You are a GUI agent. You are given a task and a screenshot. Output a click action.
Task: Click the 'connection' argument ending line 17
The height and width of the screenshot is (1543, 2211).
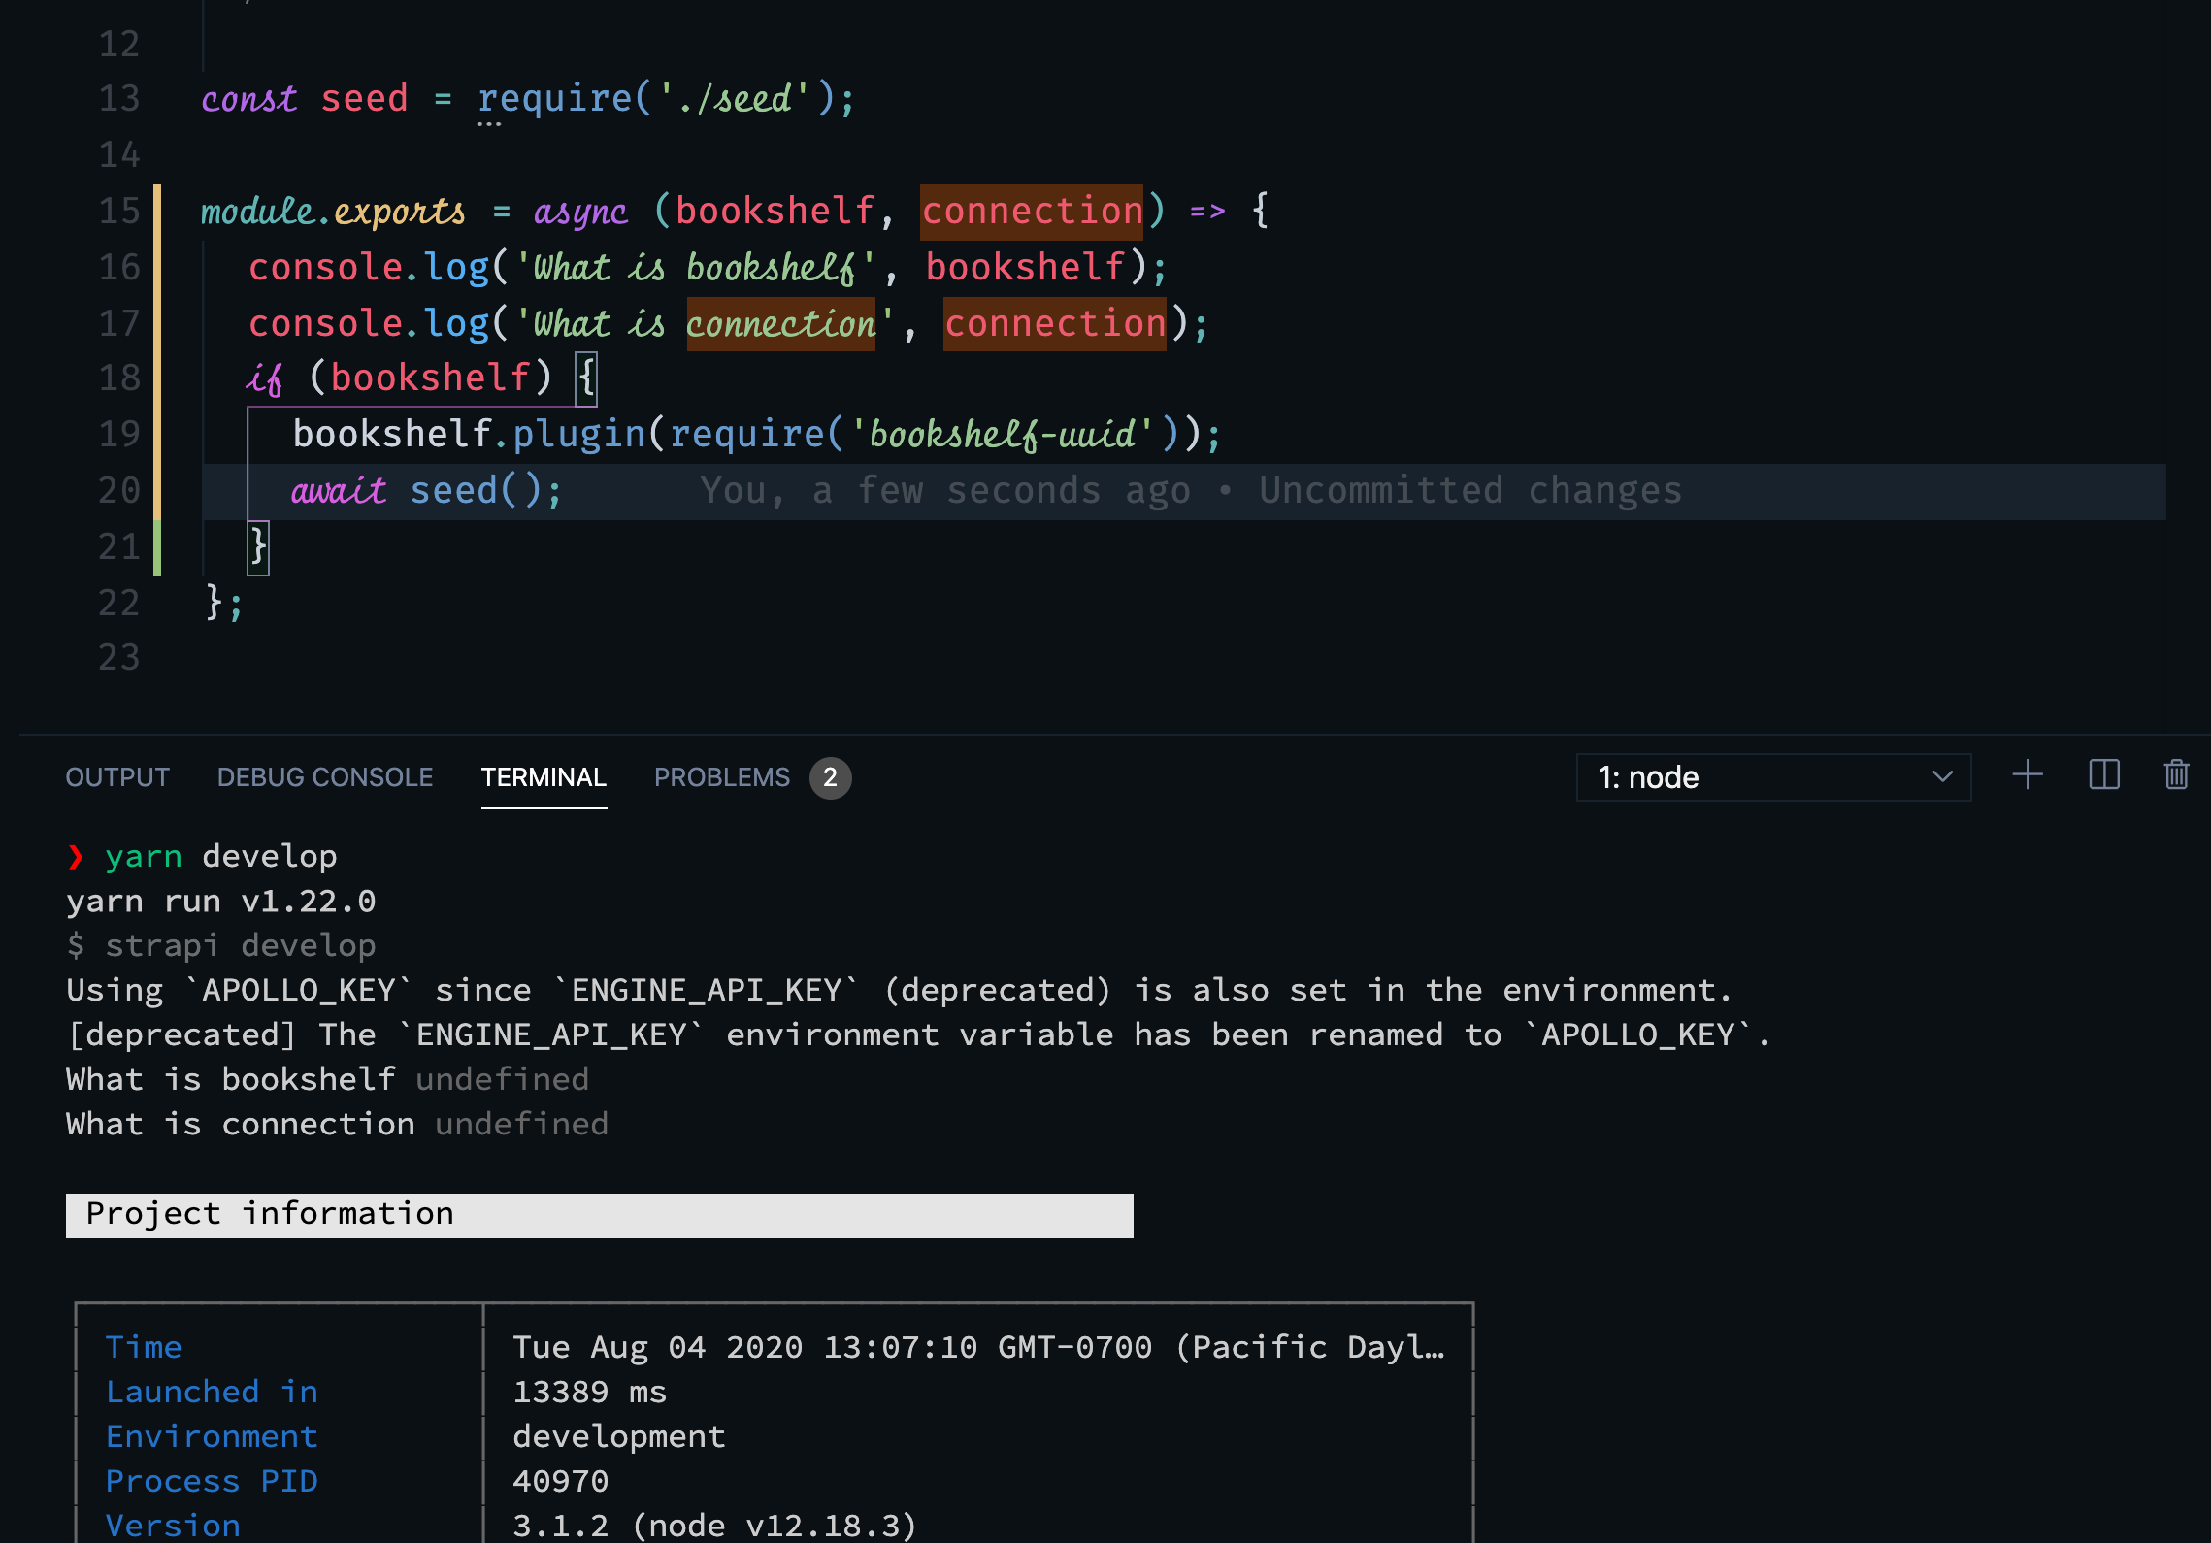tap(1055, 324)
